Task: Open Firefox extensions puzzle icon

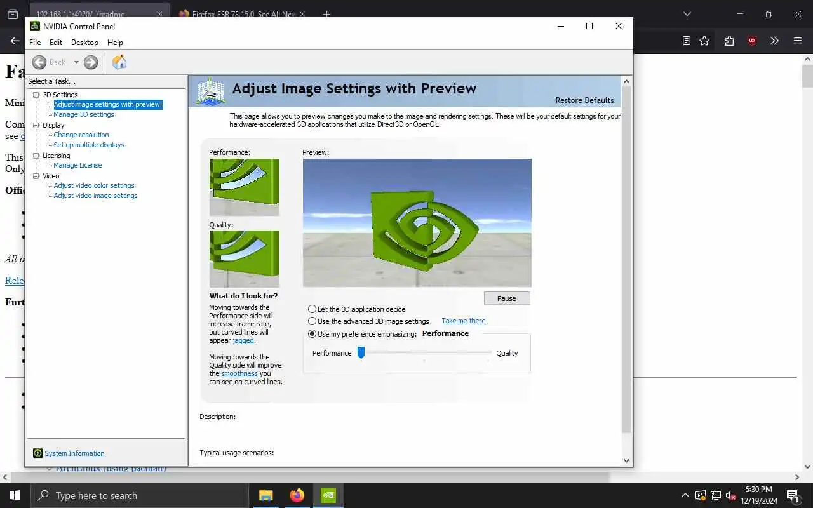Action: pos(729,41)
